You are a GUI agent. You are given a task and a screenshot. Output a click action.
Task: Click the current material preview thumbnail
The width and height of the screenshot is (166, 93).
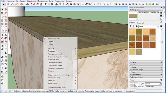[133, 16]
